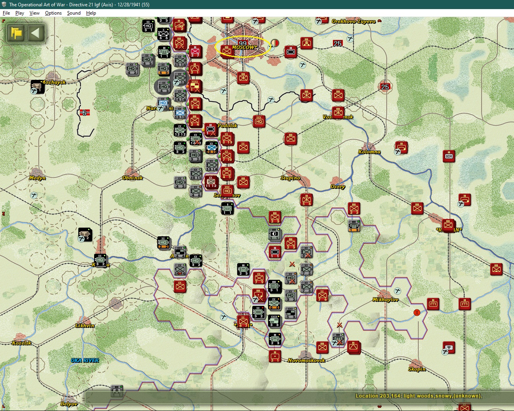Click the 99 marker above Moscow
Image resolution: width=514 pixels, height=411 pixels.
pos(243,43)
